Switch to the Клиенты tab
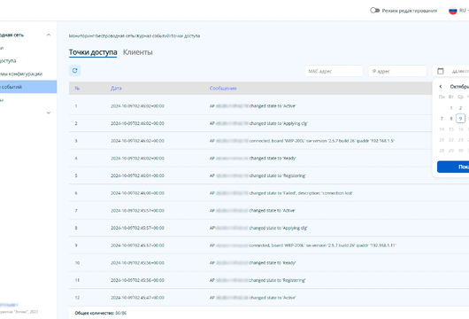The width and height of the screenshot is (469, 319). pos(137,52)
